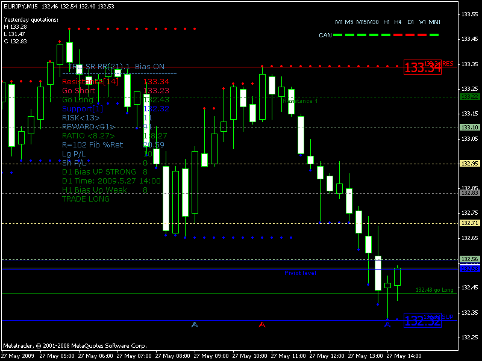Click the 'Piviot level' chart label
The image size is (482, 361).
(300, 273)
